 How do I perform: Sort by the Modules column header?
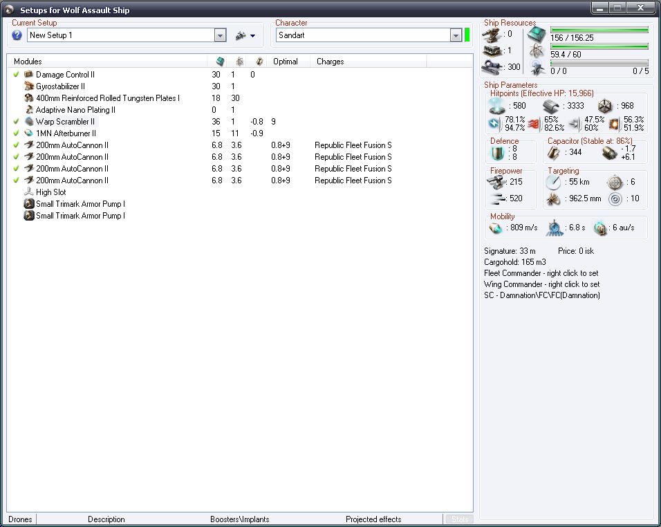pyautogui.click(x=107, y=62)
